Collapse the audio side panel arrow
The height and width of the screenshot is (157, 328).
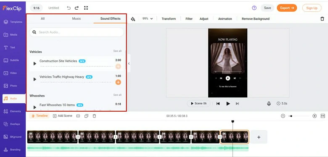129,63
